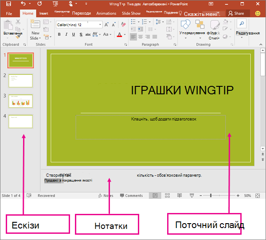266x240 pixels.
Task: Click the spell check icon in status bar
Action: click(29, 195)
